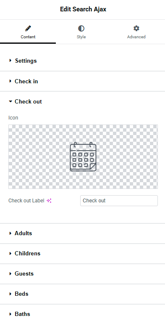Expand the Adults section
This screenshot has height=321, width=165.
82,233
